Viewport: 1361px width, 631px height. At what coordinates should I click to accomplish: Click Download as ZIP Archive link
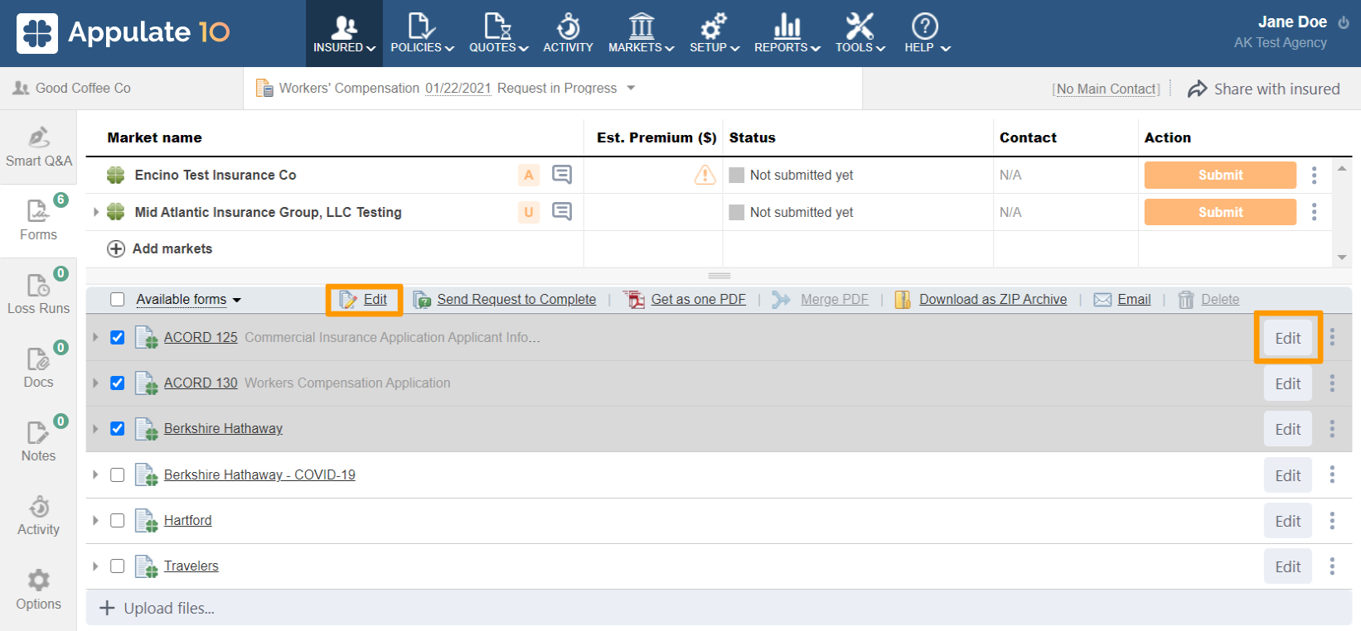tap(993, 300)
